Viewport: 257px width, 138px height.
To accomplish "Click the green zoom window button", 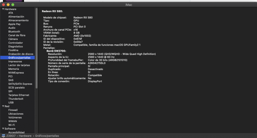I will 13,5.
